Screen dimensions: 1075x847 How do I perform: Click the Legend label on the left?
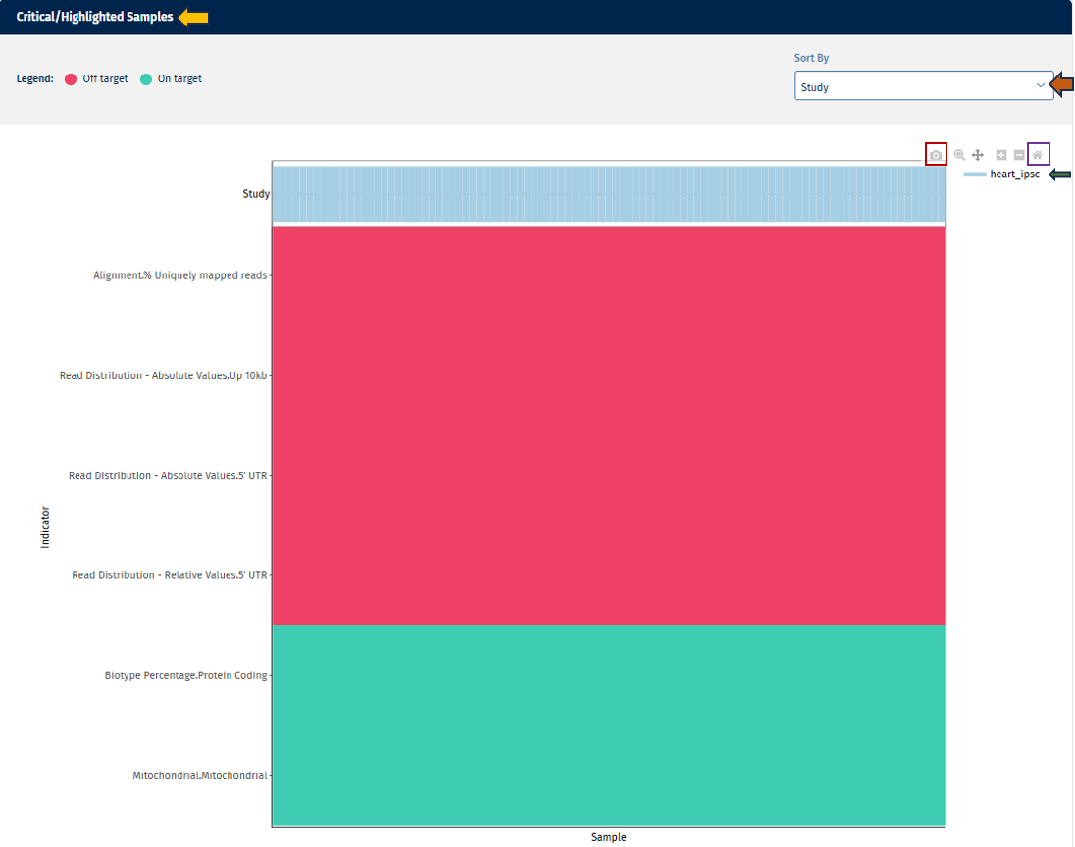point(34,78)
